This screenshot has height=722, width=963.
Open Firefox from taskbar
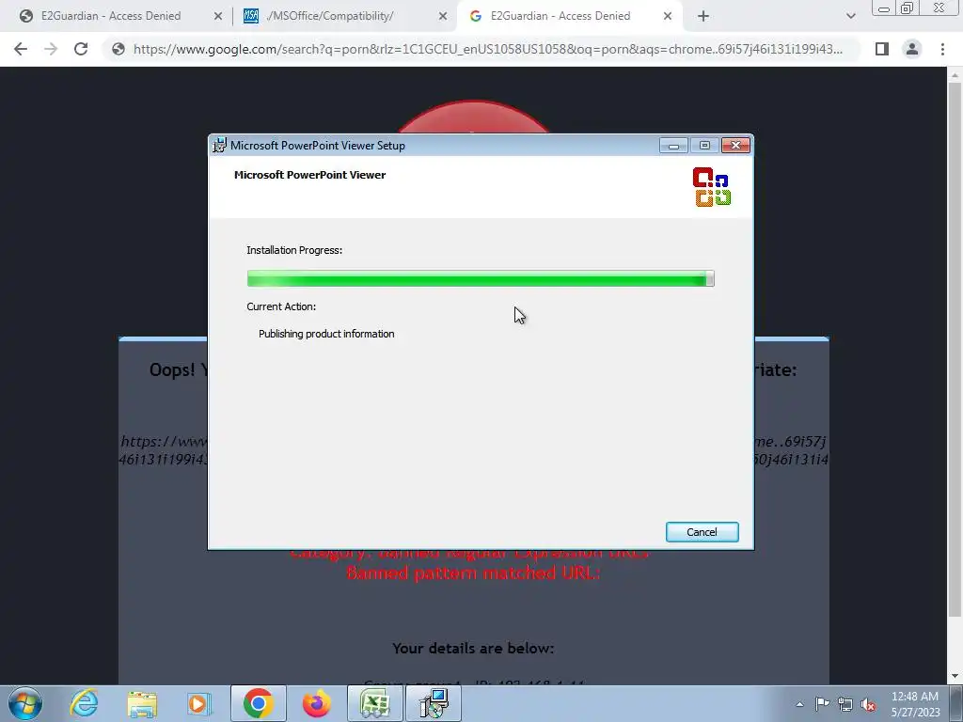(317, 703)
